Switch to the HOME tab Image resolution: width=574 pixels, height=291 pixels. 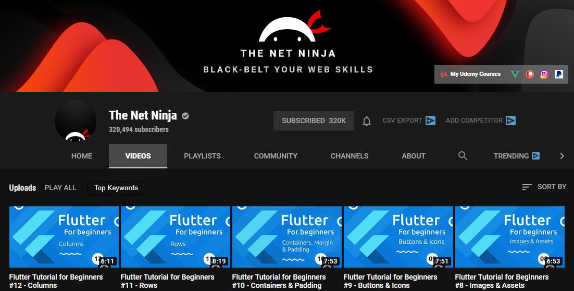(x=82, y=156)
